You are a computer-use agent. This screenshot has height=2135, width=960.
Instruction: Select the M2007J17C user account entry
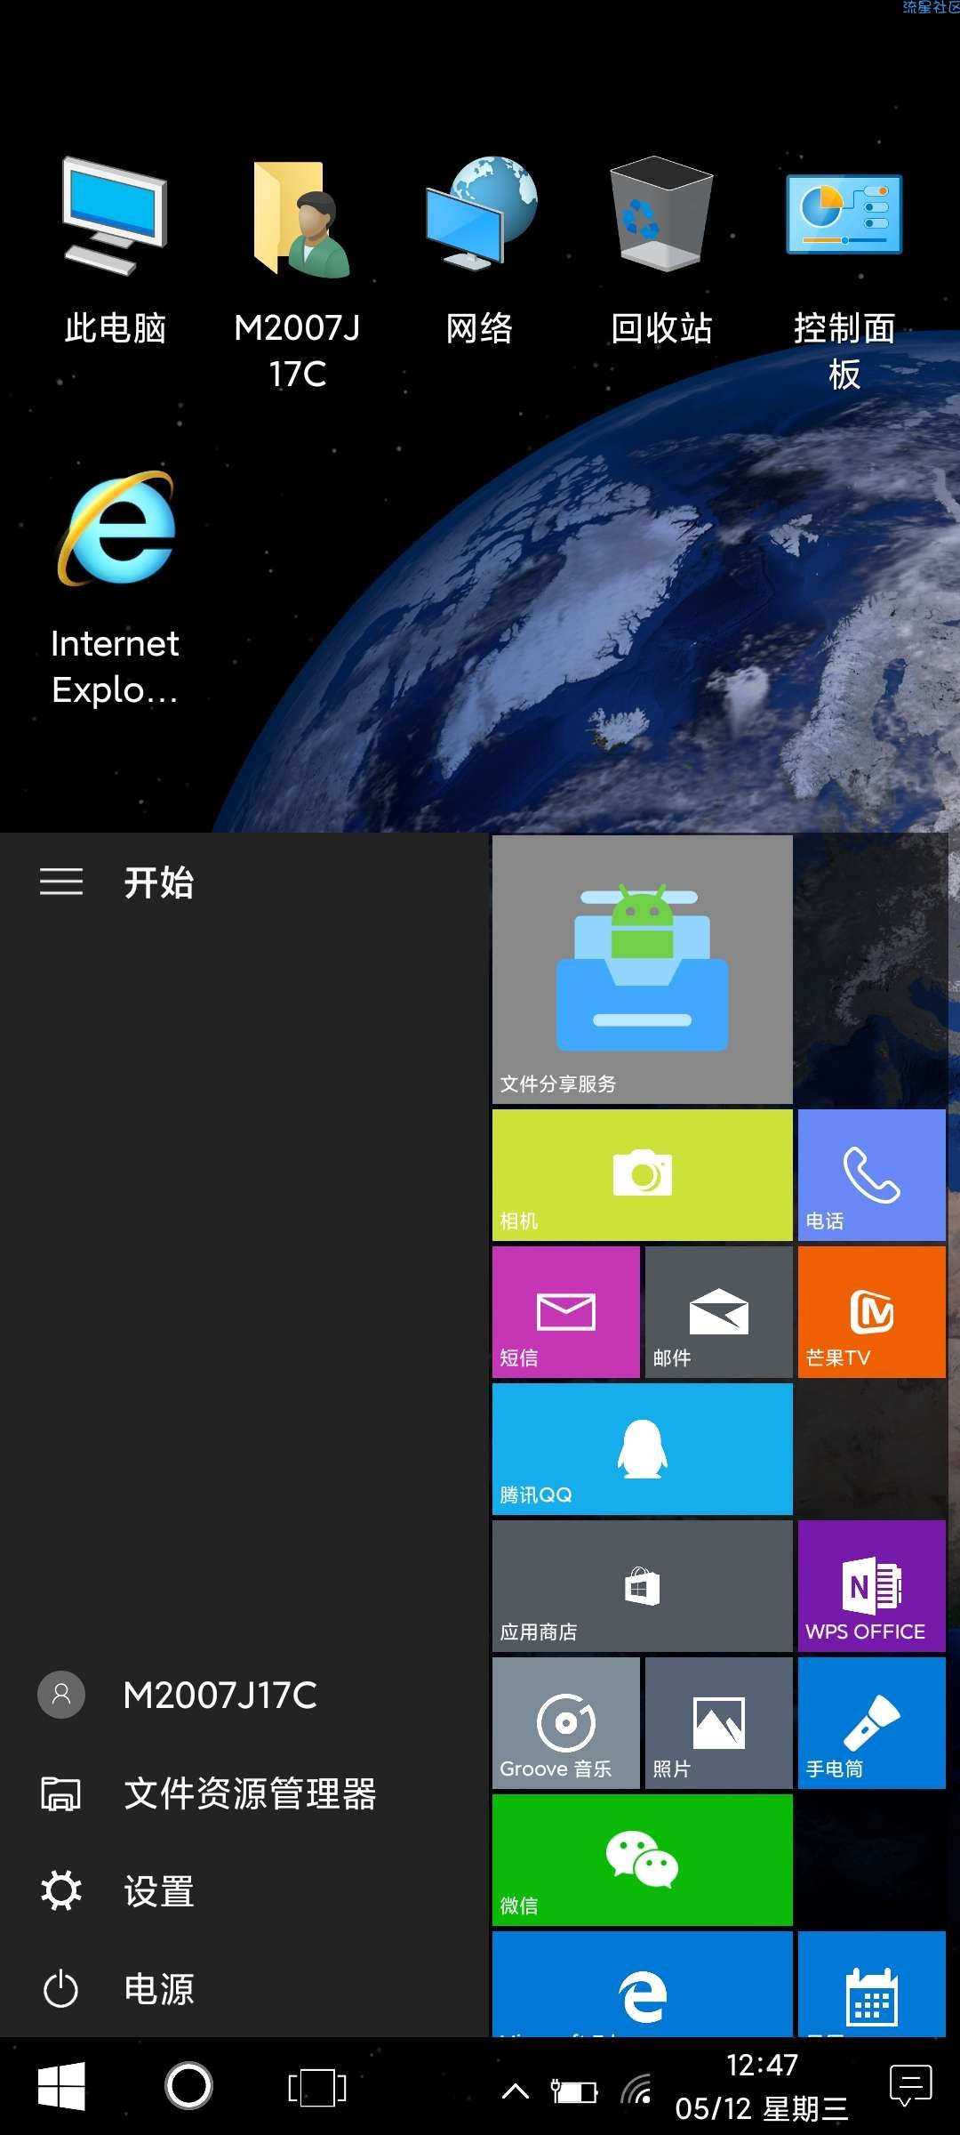click(244, 1695)
